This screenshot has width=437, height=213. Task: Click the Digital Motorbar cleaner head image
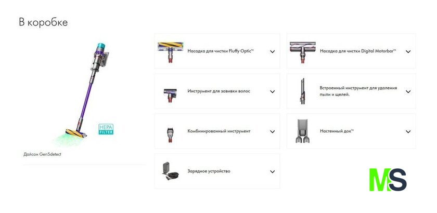tap(303, 52)
